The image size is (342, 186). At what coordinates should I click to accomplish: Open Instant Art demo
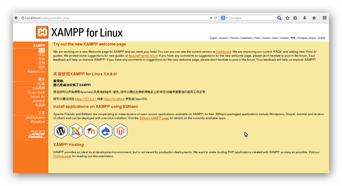pos(37,96)
